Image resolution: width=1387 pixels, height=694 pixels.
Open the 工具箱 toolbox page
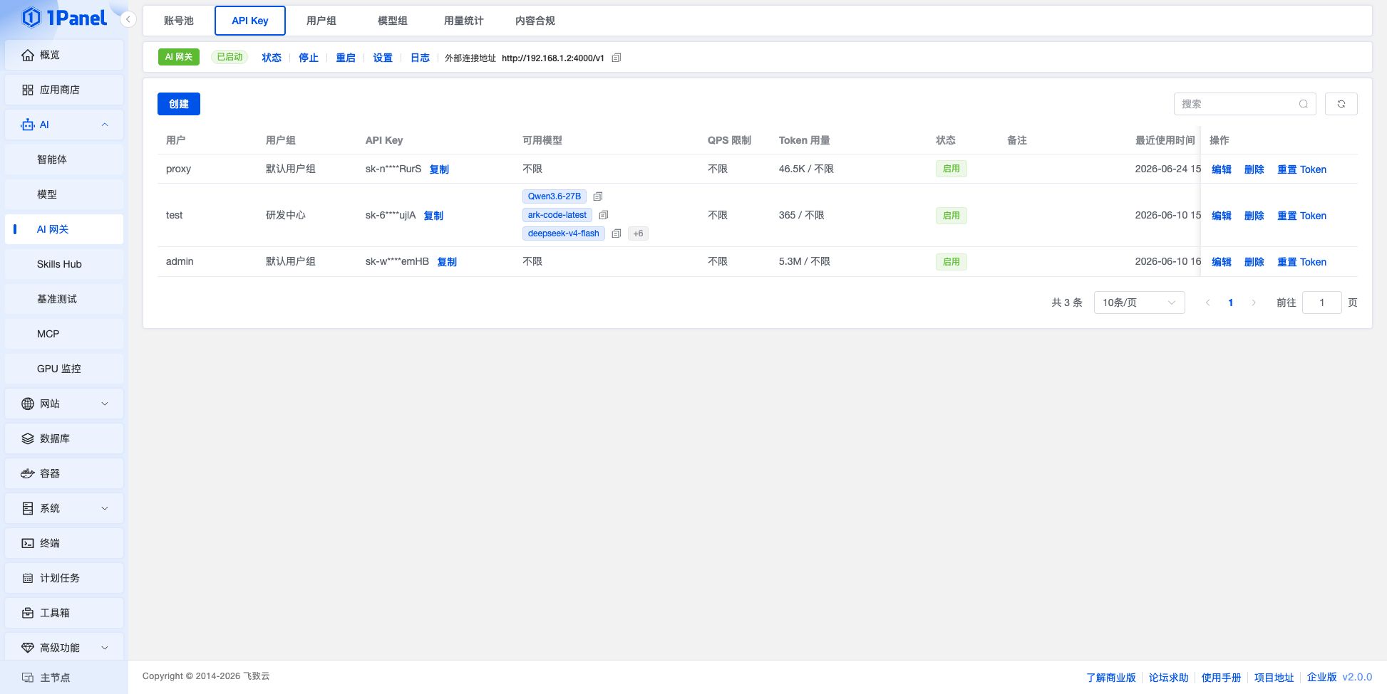point(64,613)
